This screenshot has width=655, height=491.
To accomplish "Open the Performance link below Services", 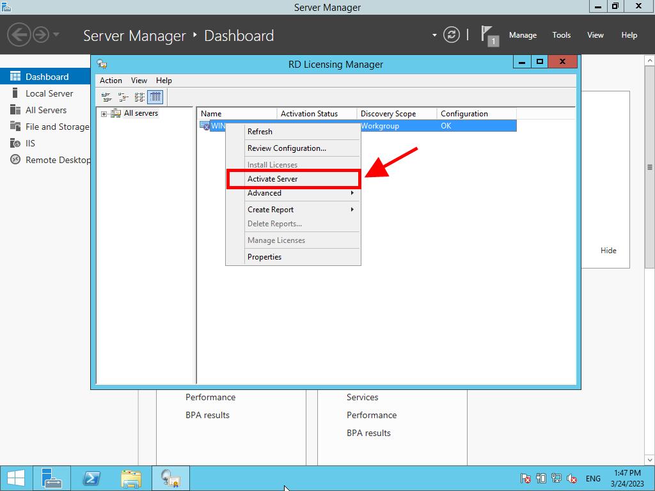I will click(372, 415).
